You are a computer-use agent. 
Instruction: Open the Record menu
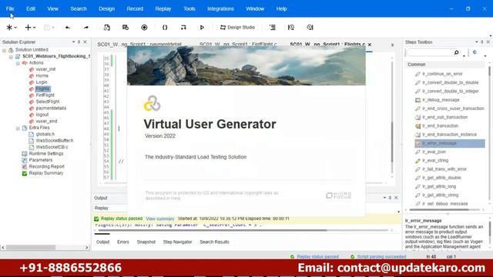135,8
